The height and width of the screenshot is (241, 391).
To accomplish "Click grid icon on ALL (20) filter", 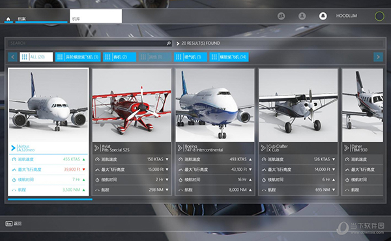I will 25,57.
